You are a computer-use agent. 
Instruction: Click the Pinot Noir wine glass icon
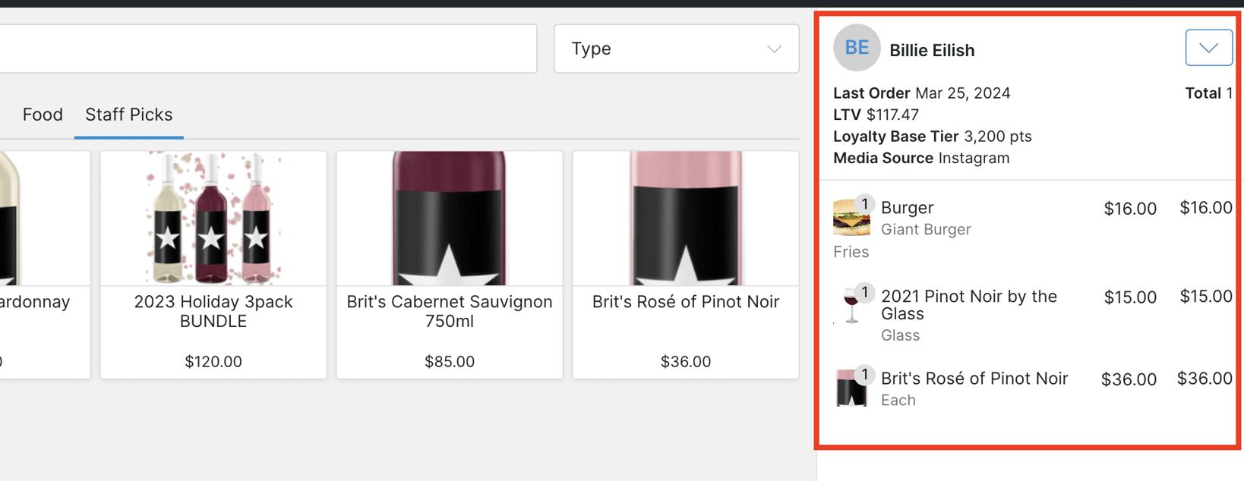pyautogui.click(x=851, y=307)
